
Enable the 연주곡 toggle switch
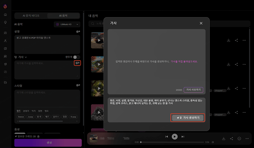click(x=77, y=57)
